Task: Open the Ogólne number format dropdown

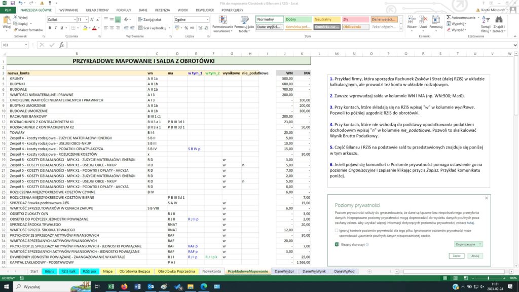Action: pos(207,19)
